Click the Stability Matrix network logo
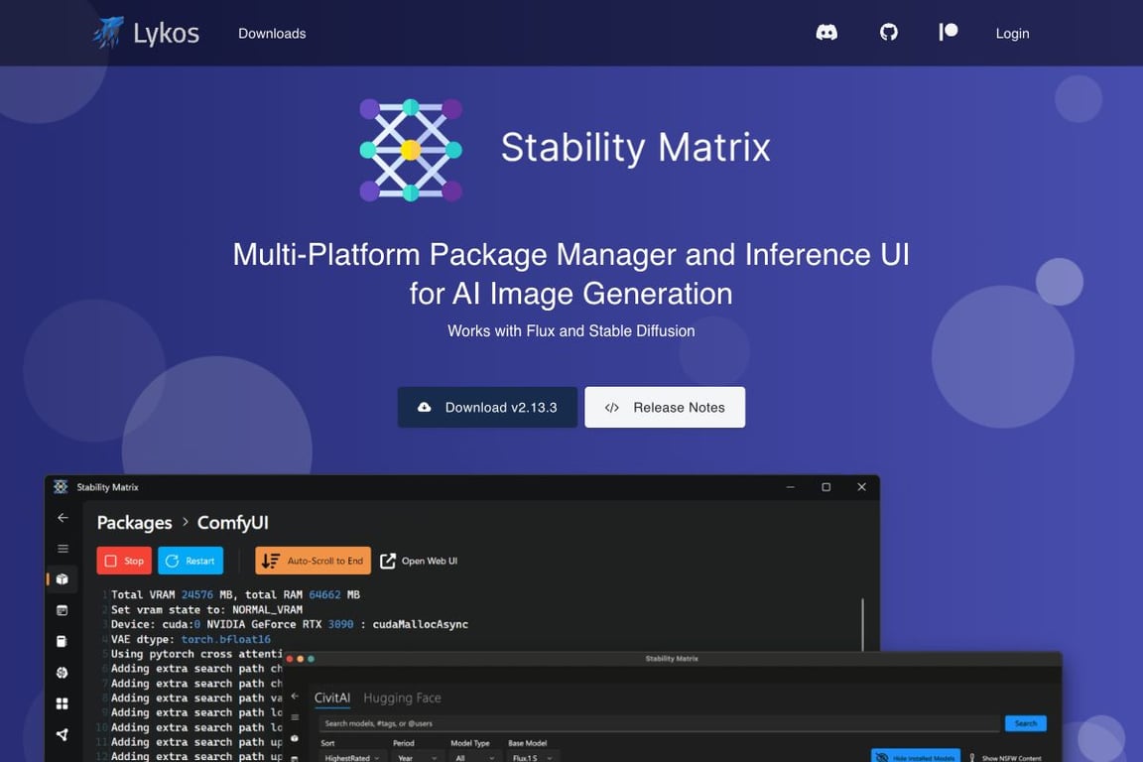The image size is (1143, 762). [411, 150]
